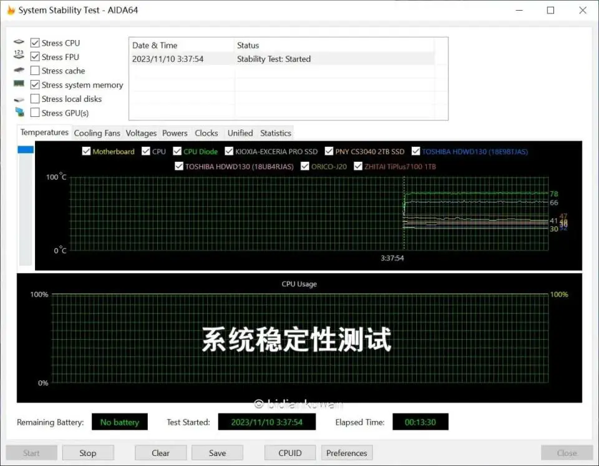The image size is (599, 466).
Task: Enable the Stress cache checkbox
Action: click(35, 71)
